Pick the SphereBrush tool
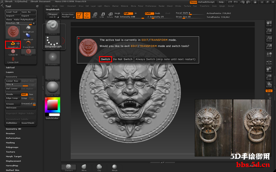This screenshot has height=172, width=276. (28, 29)
